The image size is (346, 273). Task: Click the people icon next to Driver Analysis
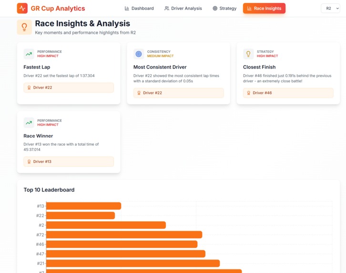pos(167,9)
